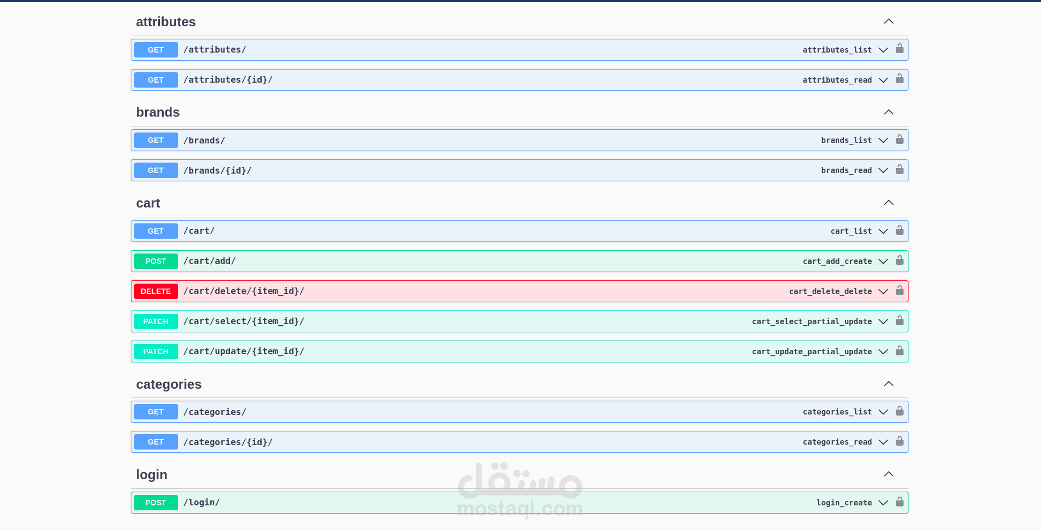Click the GET button for /attributes/

point(156,50)
